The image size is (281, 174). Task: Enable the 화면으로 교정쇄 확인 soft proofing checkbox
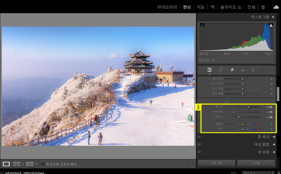pos(43,164)
